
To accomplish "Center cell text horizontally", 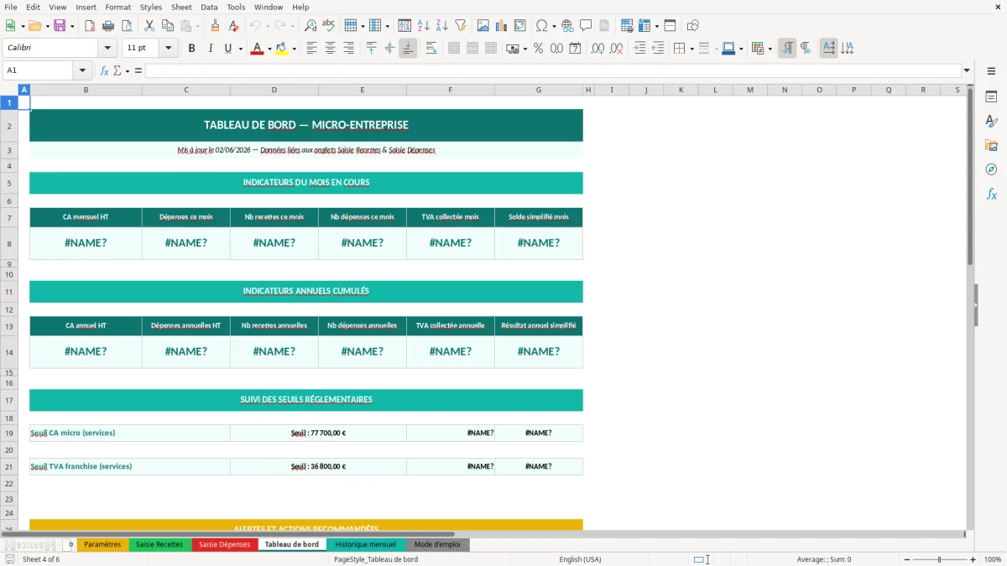I will point(330,49).
